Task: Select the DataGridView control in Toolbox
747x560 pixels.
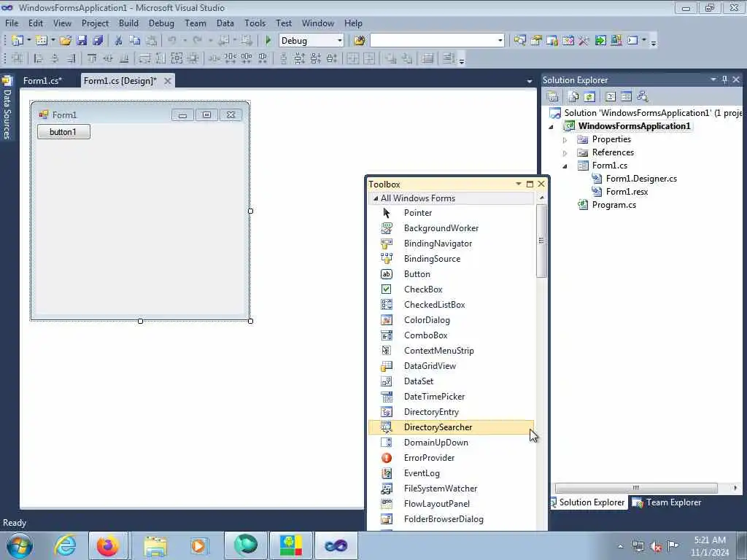Action: click(451, 366)
